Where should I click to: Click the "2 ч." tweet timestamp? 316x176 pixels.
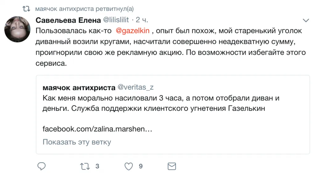tap(142, 20)
